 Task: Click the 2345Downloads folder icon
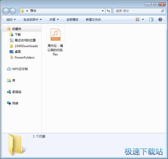tap(11, 46)
